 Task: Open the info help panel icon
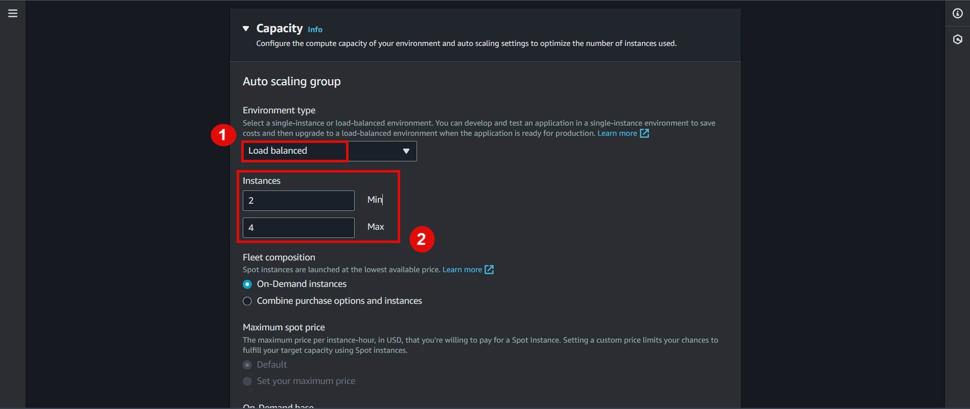point(958,14)
